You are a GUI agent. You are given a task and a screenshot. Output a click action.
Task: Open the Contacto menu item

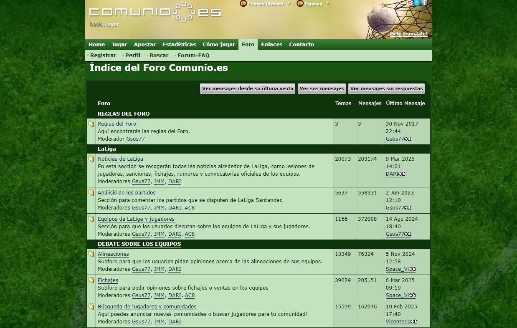pos(302,45)
